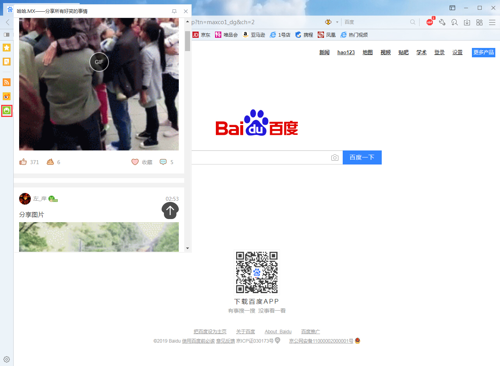Image resolution: width=500 pixels, height=366 pixels.
Task: Open the extensions grid icon in the toolbar
Action: pos(479,22)
